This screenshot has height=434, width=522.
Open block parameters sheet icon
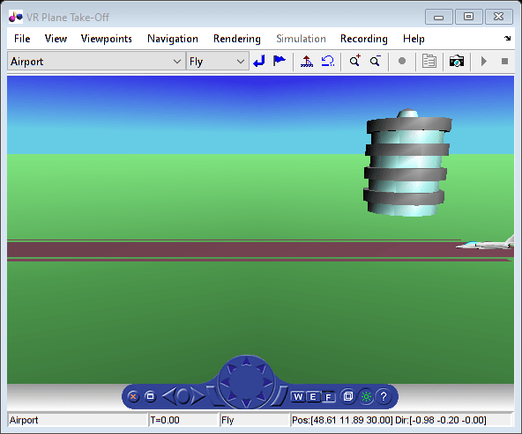(429, 61)
